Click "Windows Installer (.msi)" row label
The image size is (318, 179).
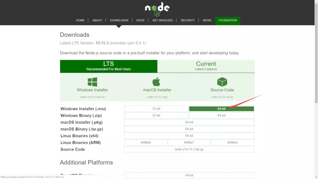pos(83,109)
